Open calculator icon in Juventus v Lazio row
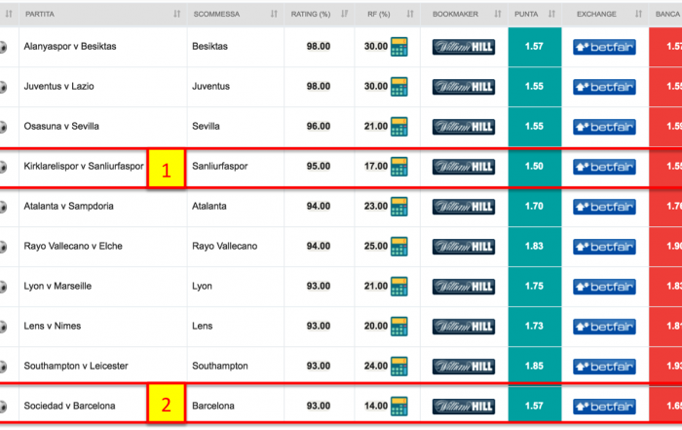 point(398,87)
